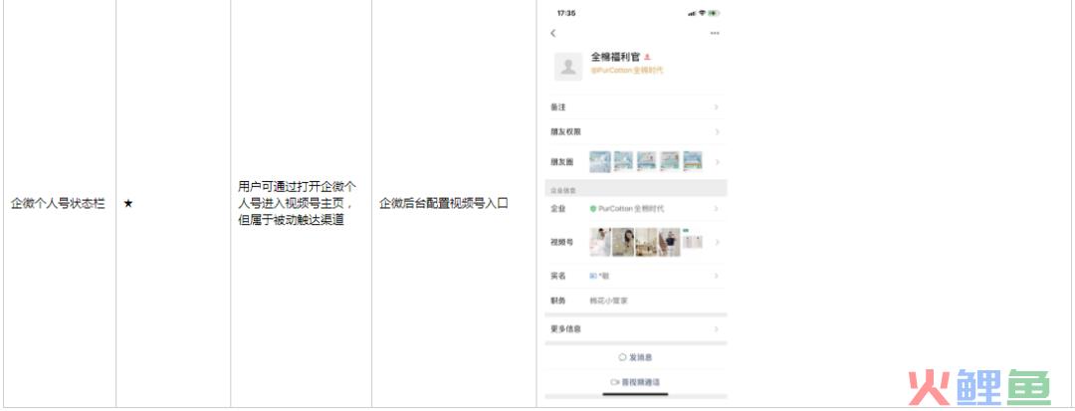Screen dimensions: 1075x411
Task: Tap the grey profile avatar
Action: point(568,67)
